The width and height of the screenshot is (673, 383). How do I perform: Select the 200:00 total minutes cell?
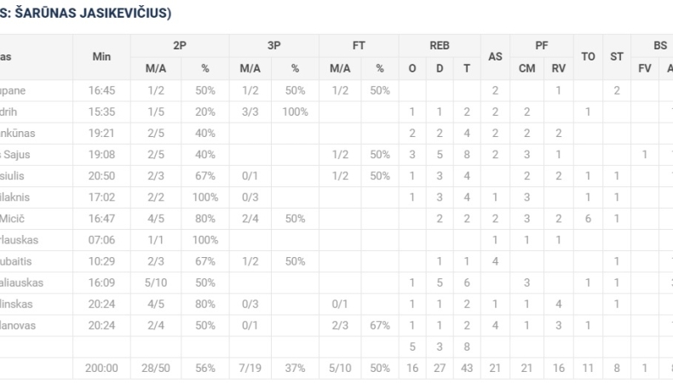click(x=102, y=366)
